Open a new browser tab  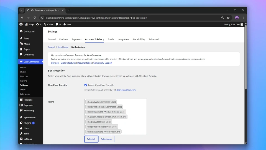click(x=69, y=10)
